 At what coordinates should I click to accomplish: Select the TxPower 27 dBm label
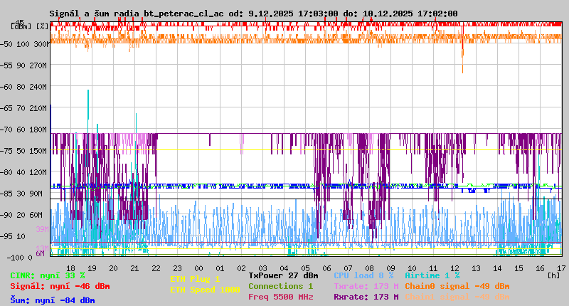pos(283,275)
